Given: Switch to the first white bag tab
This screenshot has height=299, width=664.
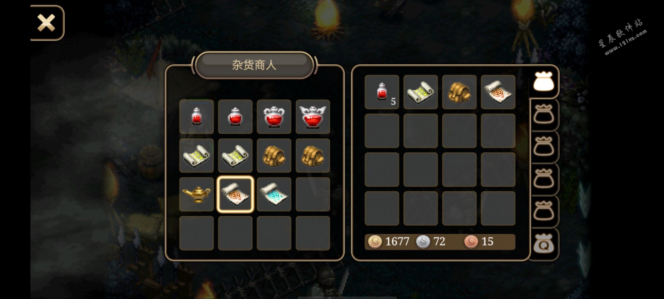Looking at the screenshot, I should point(544,82).
